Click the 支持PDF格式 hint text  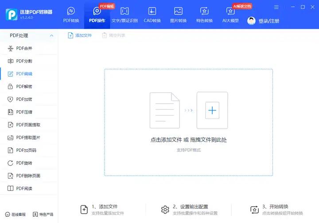(x=189, y=150)
